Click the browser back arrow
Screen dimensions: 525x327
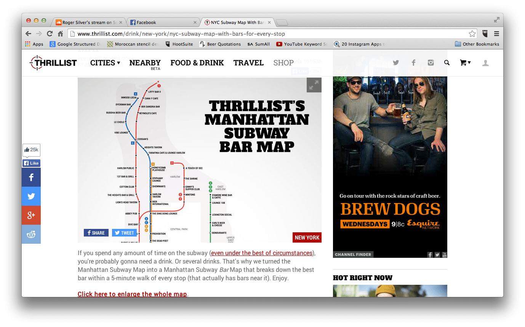(x=29, y=33)
